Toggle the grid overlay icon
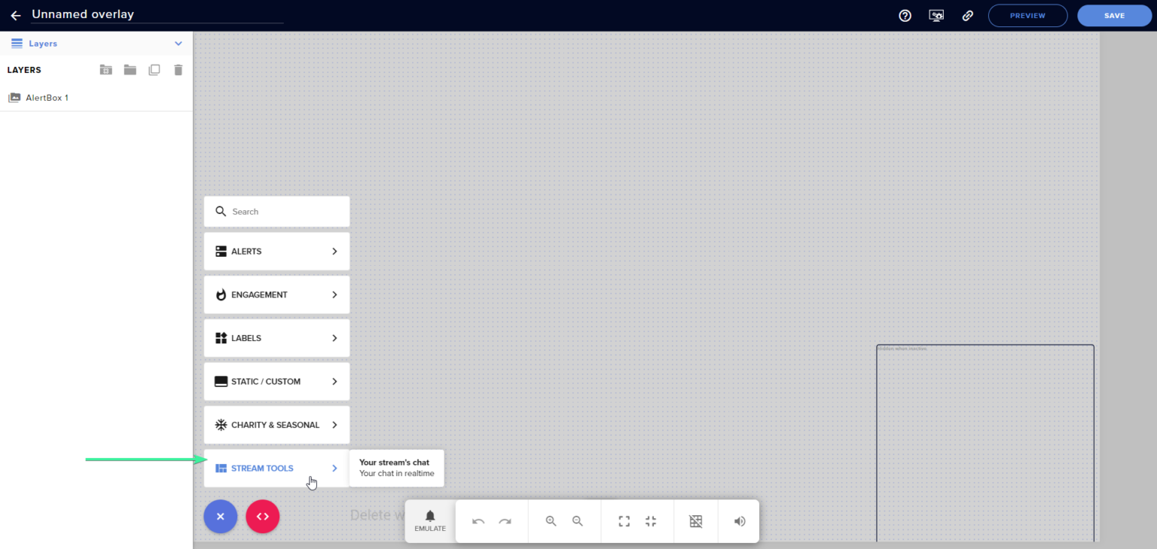This screenshot has height=549, width=1157. pyautogui.click(x=695, y=520)
